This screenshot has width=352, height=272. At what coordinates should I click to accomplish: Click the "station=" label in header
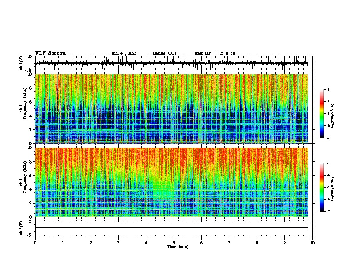(160, 53)
